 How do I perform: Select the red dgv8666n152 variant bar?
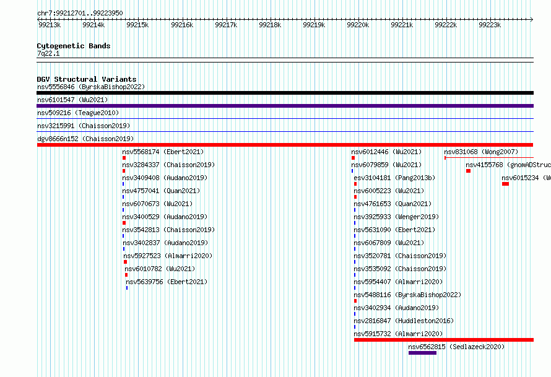(x=285, y=145)
